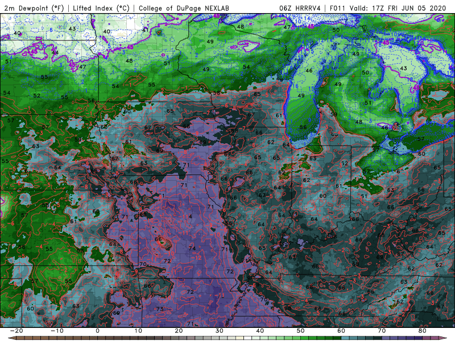Click the "73" dewpoint value on the map
This screenshot has height=341, width=455.
160,309
